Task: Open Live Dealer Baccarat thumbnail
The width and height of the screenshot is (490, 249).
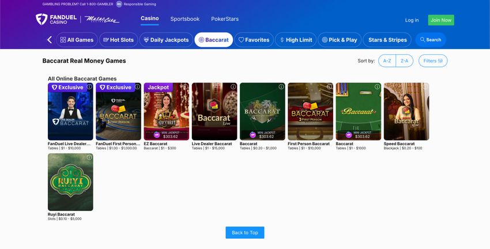Action: (x=214, y=112)
